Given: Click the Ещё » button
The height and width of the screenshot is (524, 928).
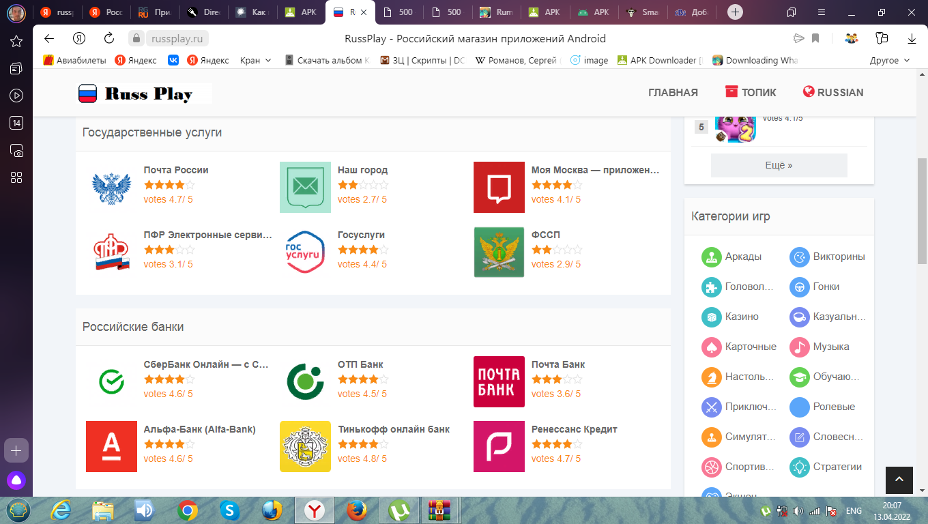Looking at the screenshot, I should click(x=779, y=165).
